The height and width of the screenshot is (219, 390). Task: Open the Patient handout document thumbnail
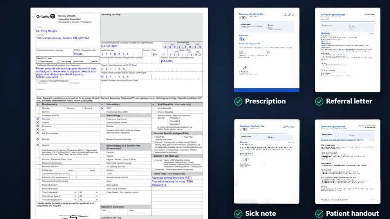pyautogui.click(x=347, y=161)
